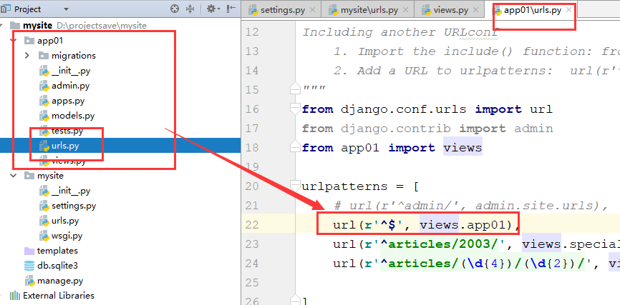Open wsgi.py in the project tree
The image size is (620, 305).
pyautogui.click(x=67, y=236)
